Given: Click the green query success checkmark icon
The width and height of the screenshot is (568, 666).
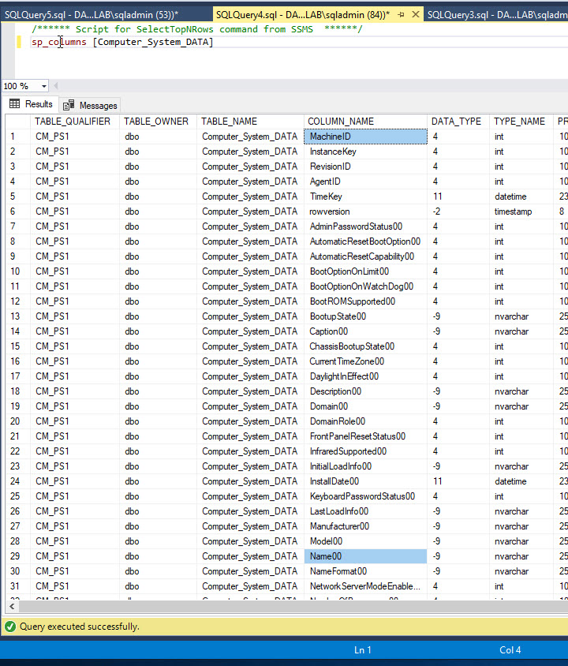Looking at the screenshot, I should click(x=9, y=627).
